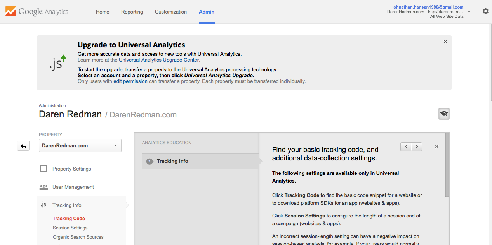The height and width of the screenshot is (245, 492).
Task: Close the Upgrade to Universal Analytics banner
Action: (445, 41)
